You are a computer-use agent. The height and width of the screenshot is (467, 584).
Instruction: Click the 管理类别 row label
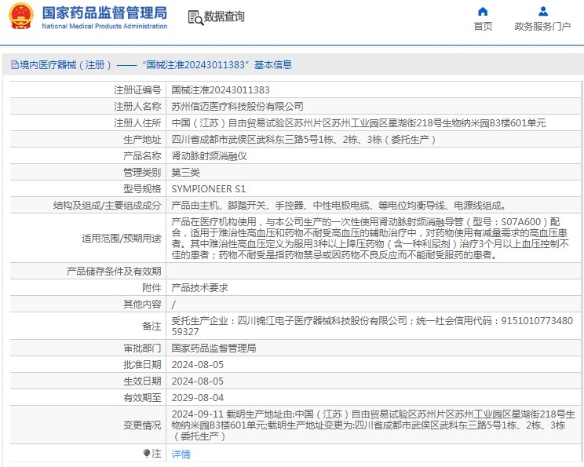(142, 173)
